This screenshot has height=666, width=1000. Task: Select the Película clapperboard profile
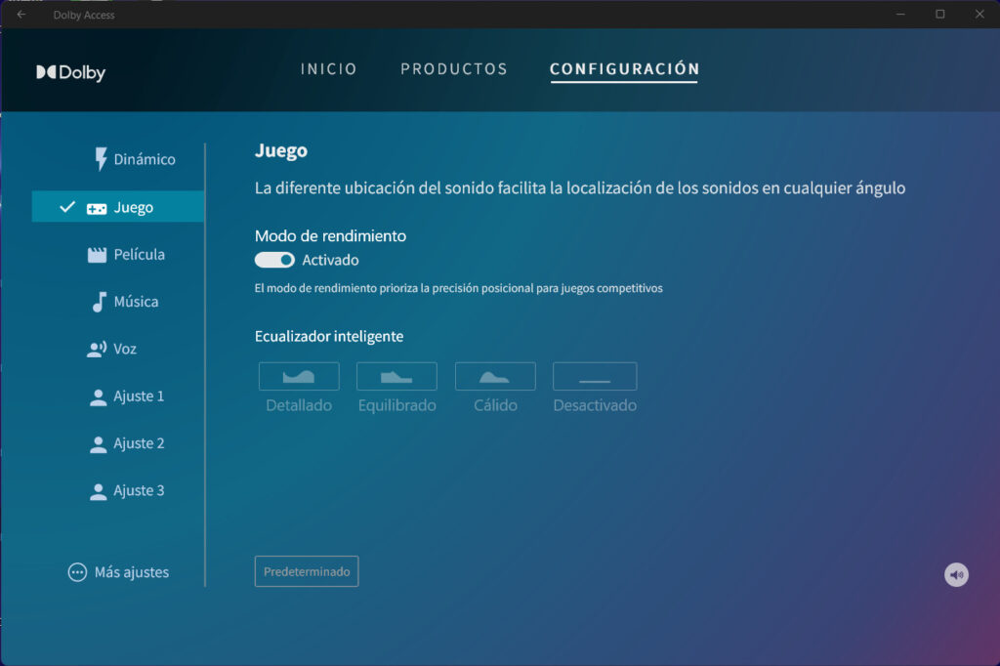click(x=126, y=255)
